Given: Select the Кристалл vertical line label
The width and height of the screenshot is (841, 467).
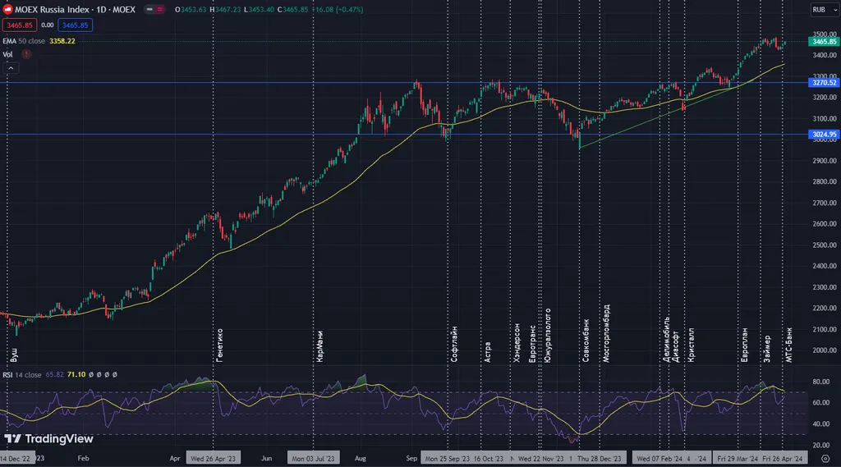Looking at the screenshot, I should pos(691,346).
